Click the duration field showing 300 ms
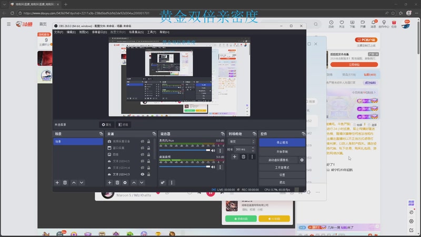 pos(242,149)
